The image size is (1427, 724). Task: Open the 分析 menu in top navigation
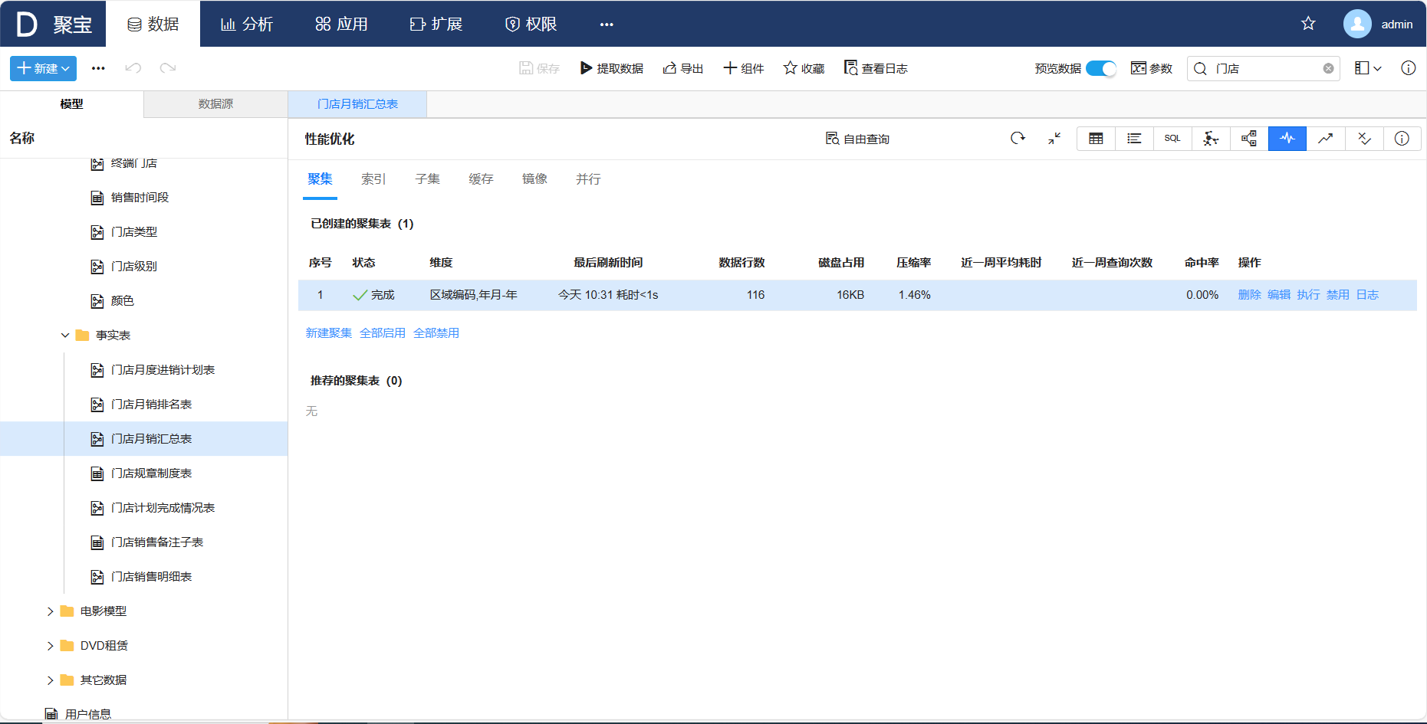[x=246, y=25]
